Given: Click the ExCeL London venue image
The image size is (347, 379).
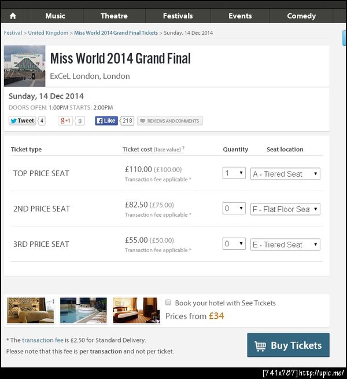Looking at the screenshot, I should [24, 66].
